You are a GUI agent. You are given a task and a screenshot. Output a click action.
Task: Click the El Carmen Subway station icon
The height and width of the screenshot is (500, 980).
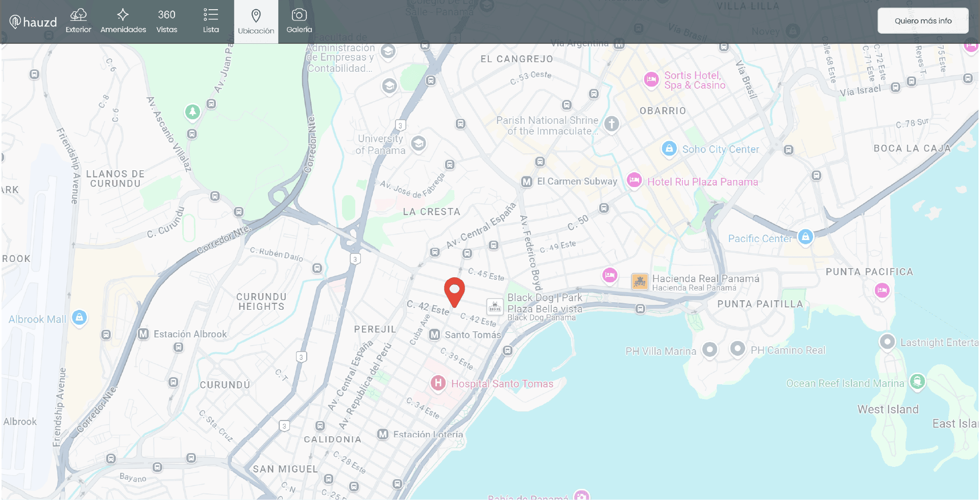coord(526,181)
